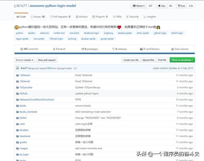This screenshot has height=161, width=204.
Task: Open the douban folder
Action: click(24, 130)
